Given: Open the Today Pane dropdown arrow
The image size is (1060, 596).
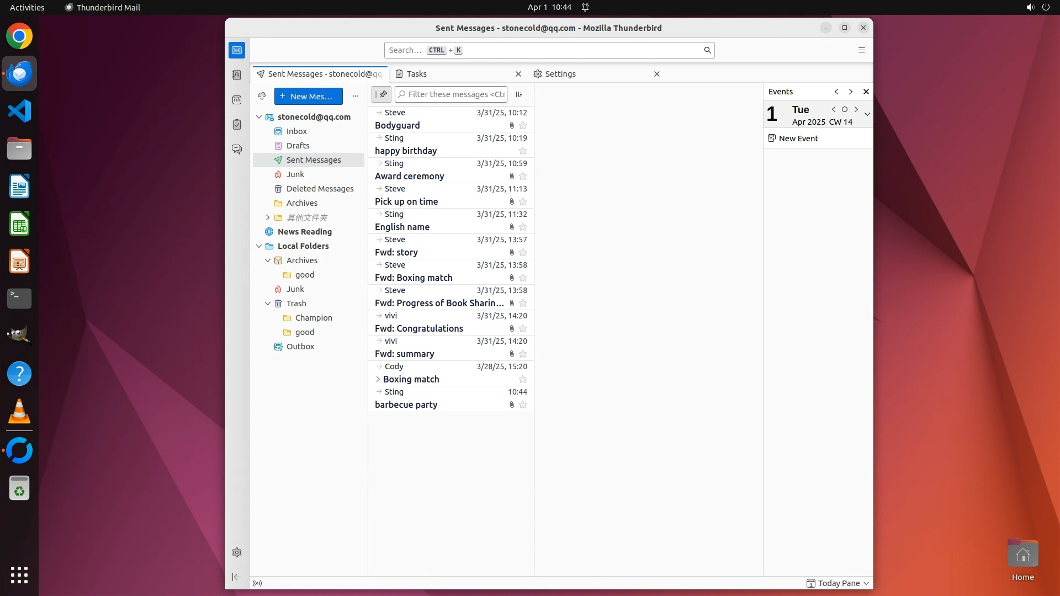Looking at the screenshot, I should click(866, 583).
